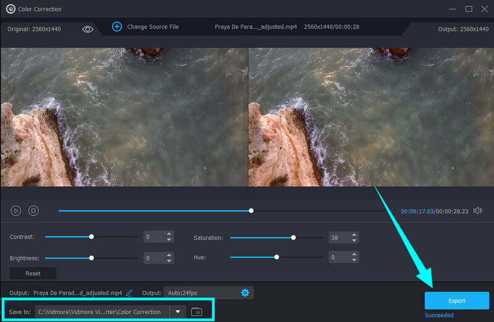This screenshot has height=322, width=494.
Task: Increase the Saturation value stepper
Action: (x=354, y=234)
